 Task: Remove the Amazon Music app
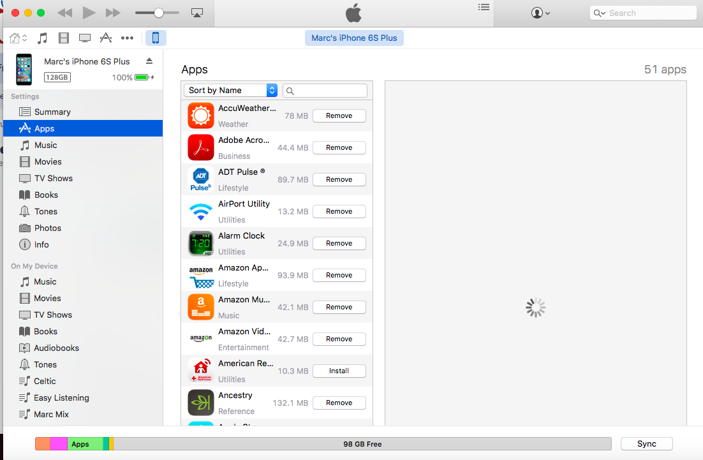click(339, 307)
